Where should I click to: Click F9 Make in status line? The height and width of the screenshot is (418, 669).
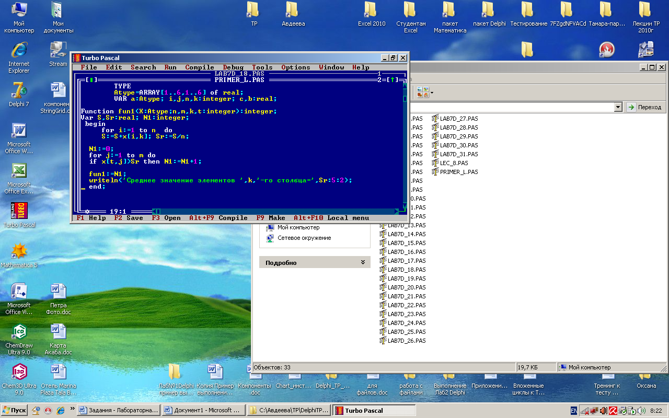coord(271,218)
